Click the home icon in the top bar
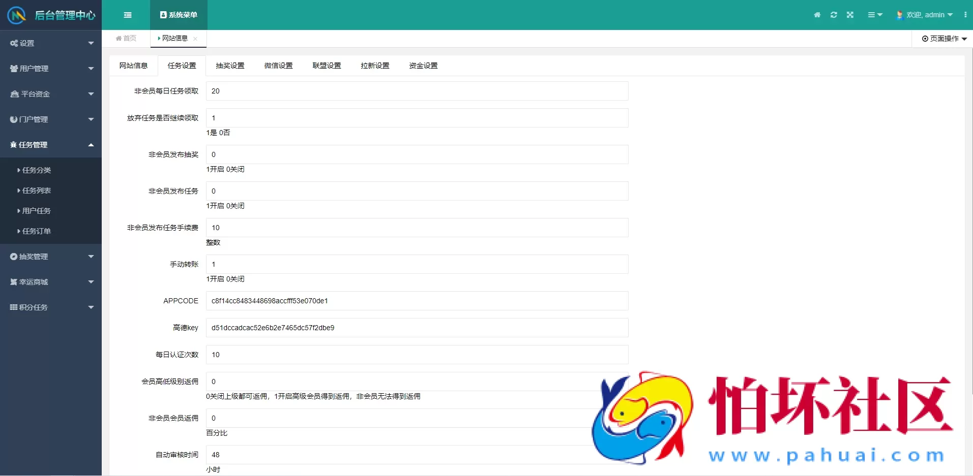The height and width of the screenshot is (476, 973). point(817,15)
